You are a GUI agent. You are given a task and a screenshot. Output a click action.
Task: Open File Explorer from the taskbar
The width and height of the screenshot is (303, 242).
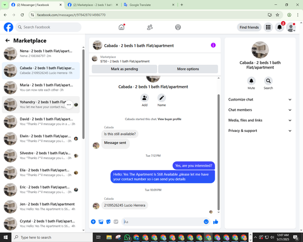pos(109,237)
